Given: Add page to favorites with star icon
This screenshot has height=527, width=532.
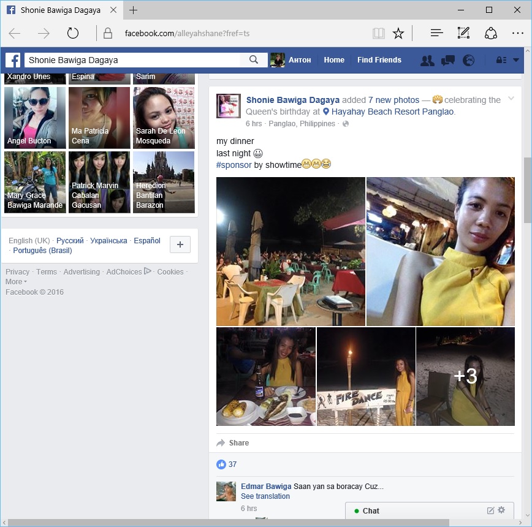Looking at the screenshot, I should 398,34.
